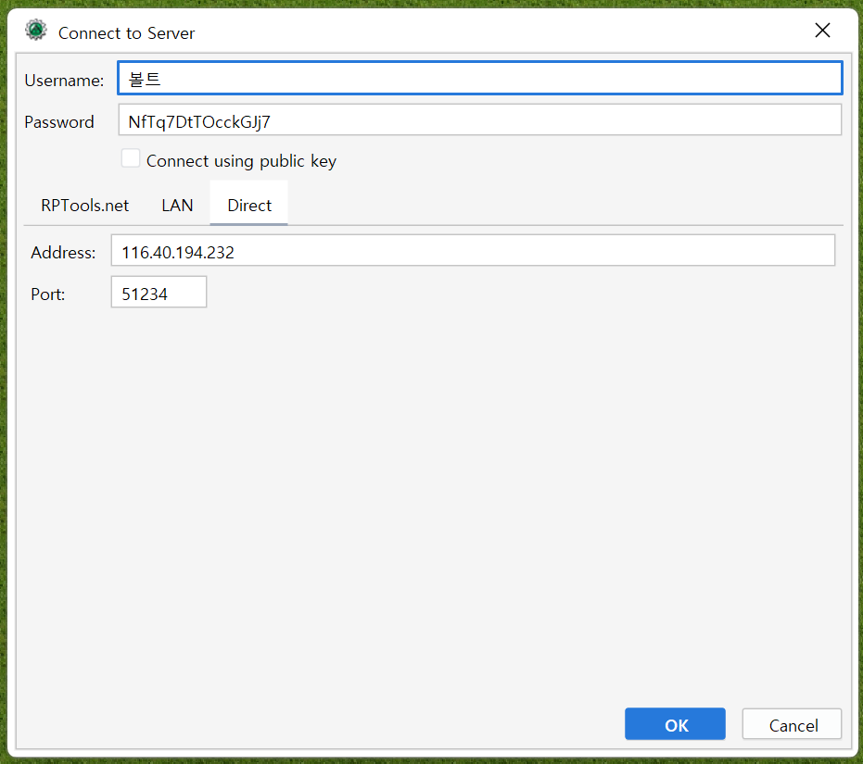
Task: Click the 'Connect to Server' window title
Action: coord(127,33)
